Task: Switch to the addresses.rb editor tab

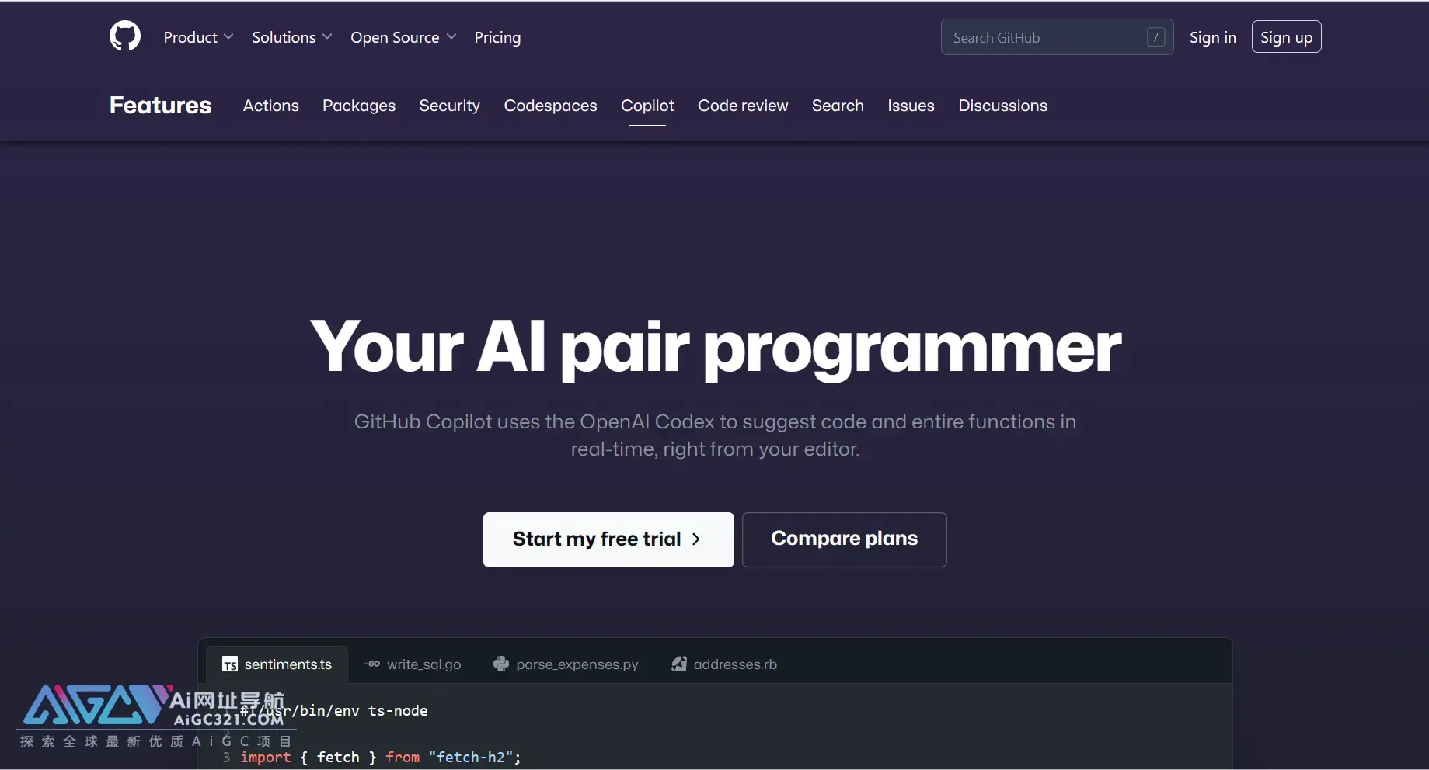Action: click(x=724, y=664)
